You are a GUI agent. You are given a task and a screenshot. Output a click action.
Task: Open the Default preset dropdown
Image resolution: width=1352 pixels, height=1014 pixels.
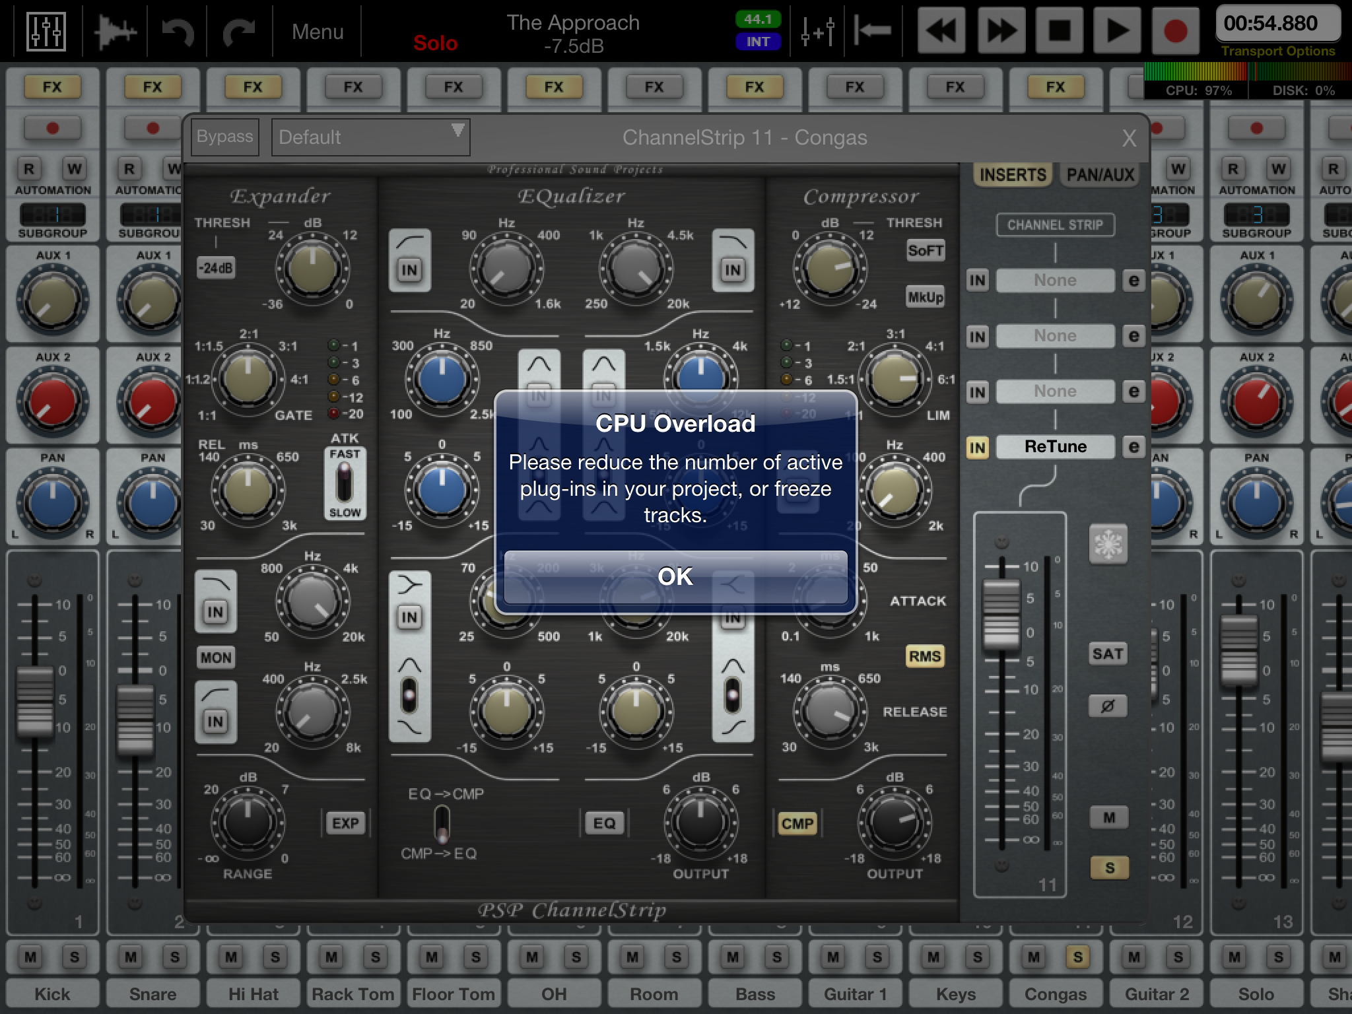371,137
